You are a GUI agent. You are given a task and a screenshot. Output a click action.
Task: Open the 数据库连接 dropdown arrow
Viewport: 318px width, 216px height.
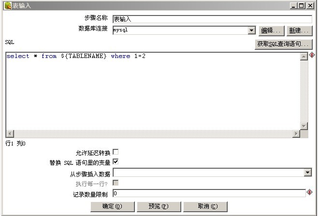pos(251,30)
